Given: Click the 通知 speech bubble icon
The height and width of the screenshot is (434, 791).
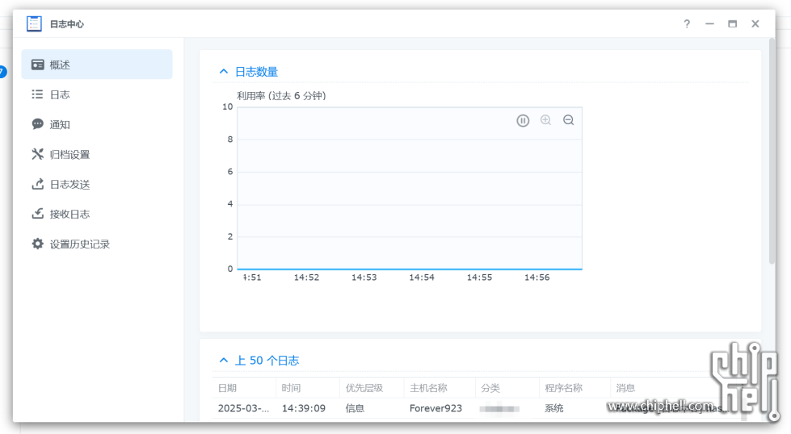Looking at the screenshot, I should 37,124.
